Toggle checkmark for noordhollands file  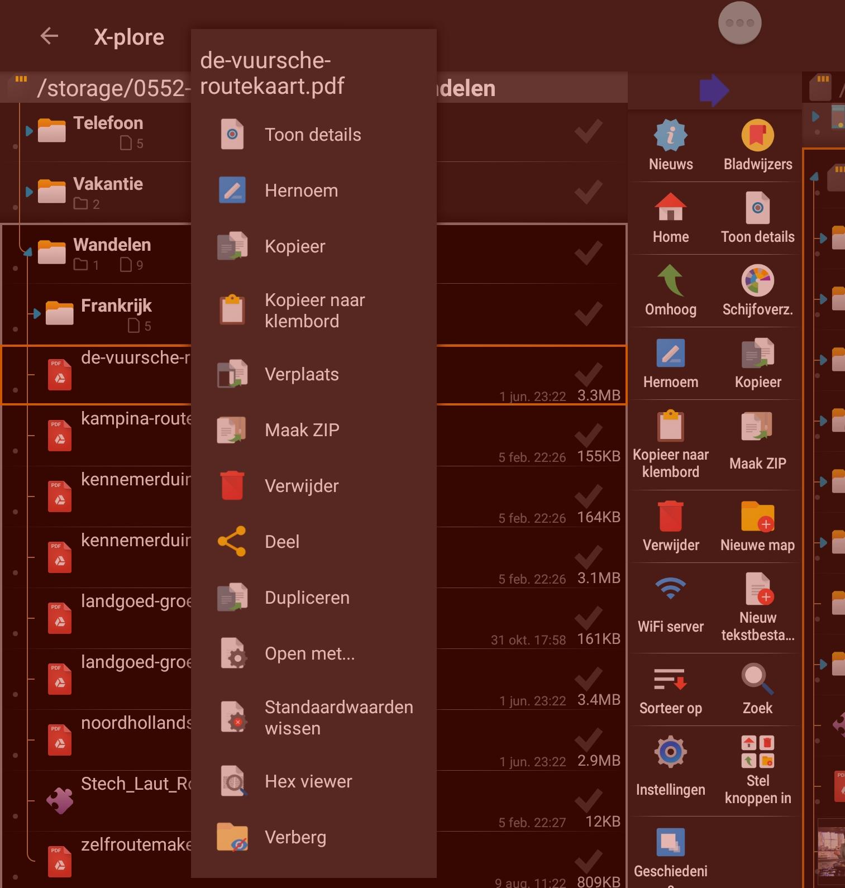(589, 740)
